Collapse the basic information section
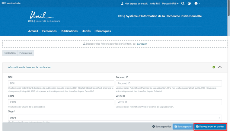The width and height of the screenshot is (230, 131). (220, 67)
